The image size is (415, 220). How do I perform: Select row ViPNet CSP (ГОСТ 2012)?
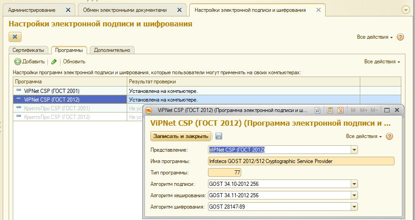coord(70,100)
